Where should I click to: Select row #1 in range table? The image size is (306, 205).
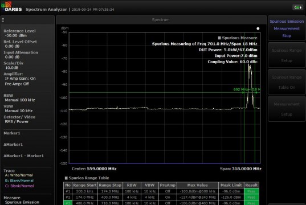point(161,191)
